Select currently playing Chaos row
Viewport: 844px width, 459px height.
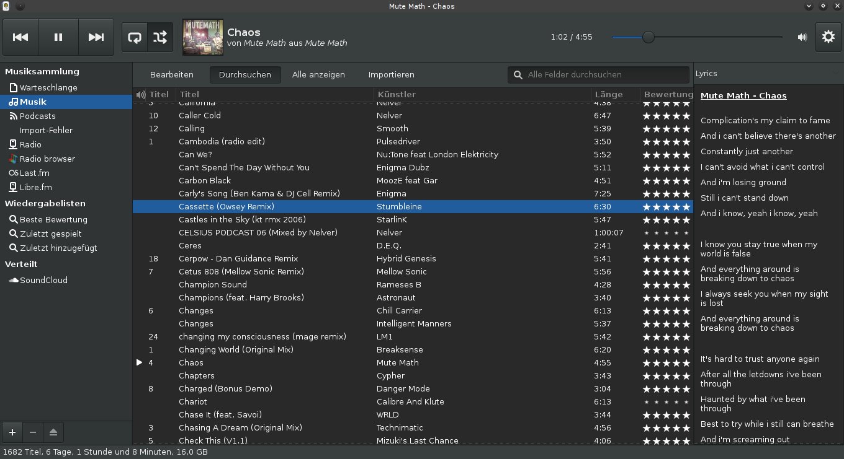click(x=413, y=363)
